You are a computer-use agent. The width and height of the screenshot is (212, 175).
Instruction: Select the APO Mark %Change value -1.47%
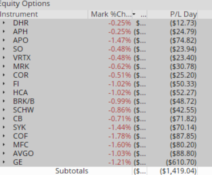tap(120, 40)
